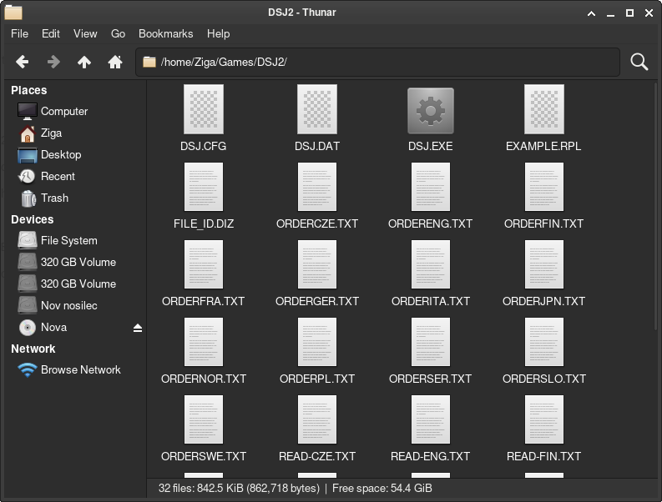Eject the Nova disc

click(138, 328)
